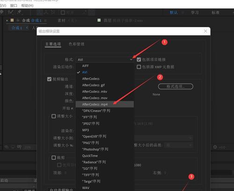Toggle mask visibility icon under the viewer
Screen dimensions: 234x191
[x=19, y=147]
